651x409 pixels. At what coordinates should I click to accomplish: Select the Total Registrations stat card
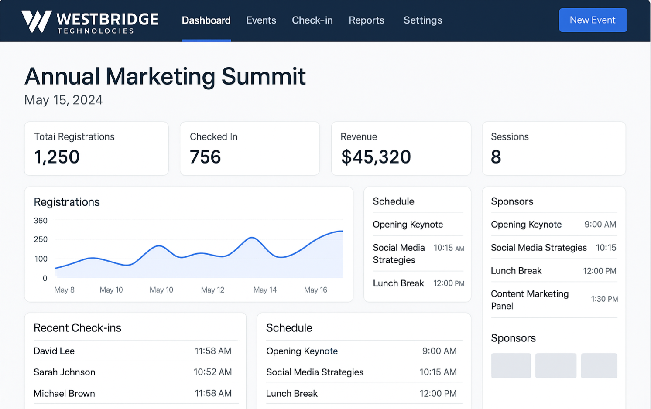click(x=96, y=149)
